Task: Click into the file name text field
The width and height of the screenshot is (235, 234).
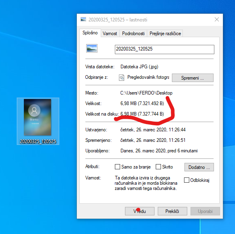Action: point(165,49)
